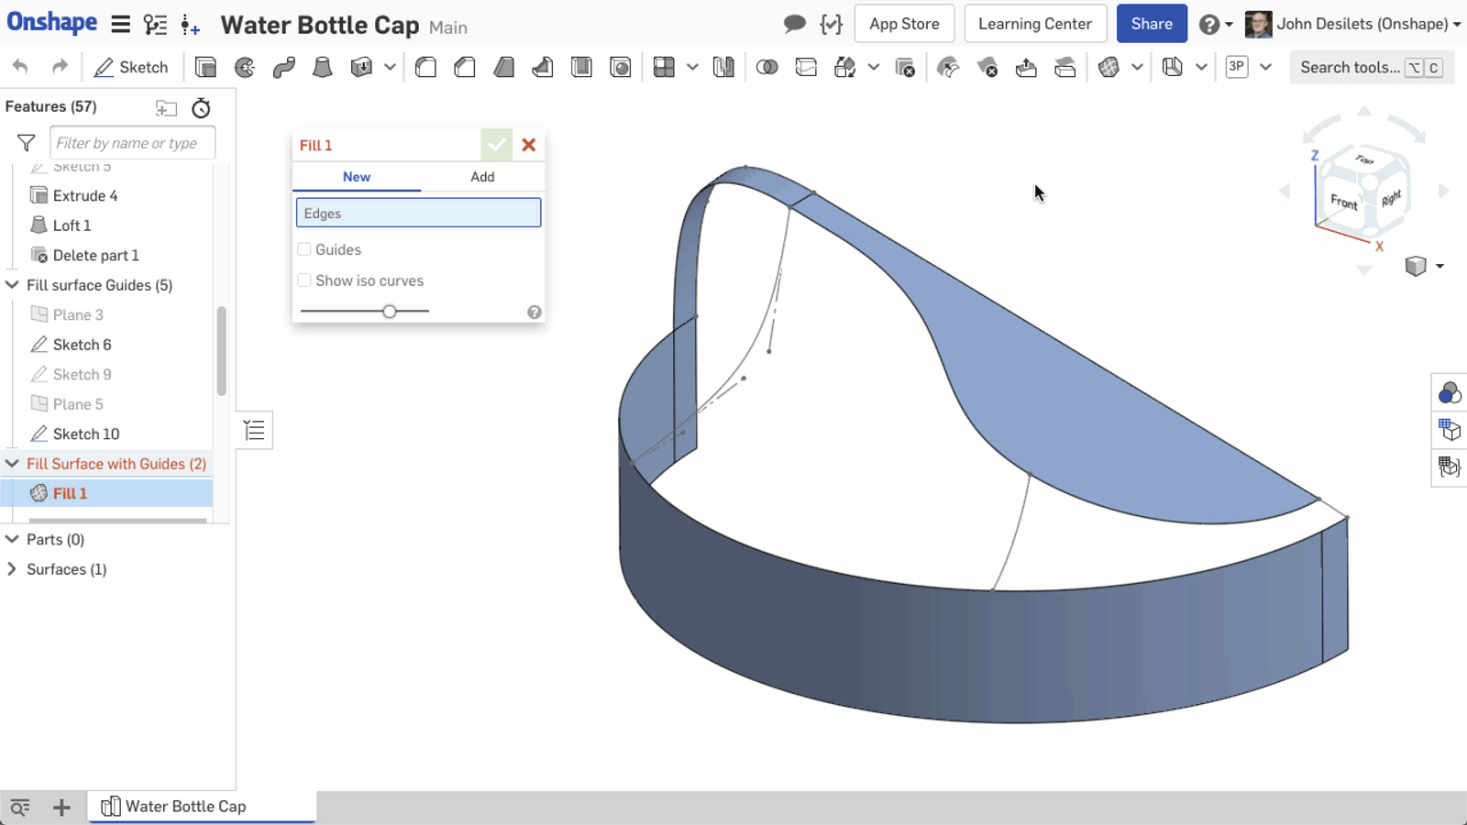Screen dimensions: 1467x825
Task: Click the Share button
Action: tap(1151, 24)
